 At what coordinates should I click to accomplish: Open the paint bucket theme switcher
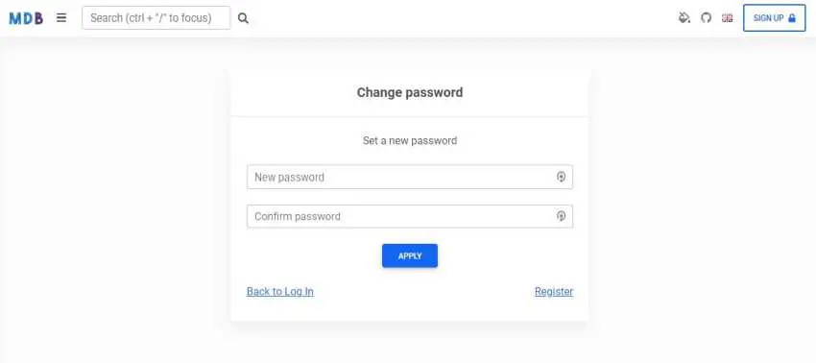pyautogui.click(x=684, y=17)
